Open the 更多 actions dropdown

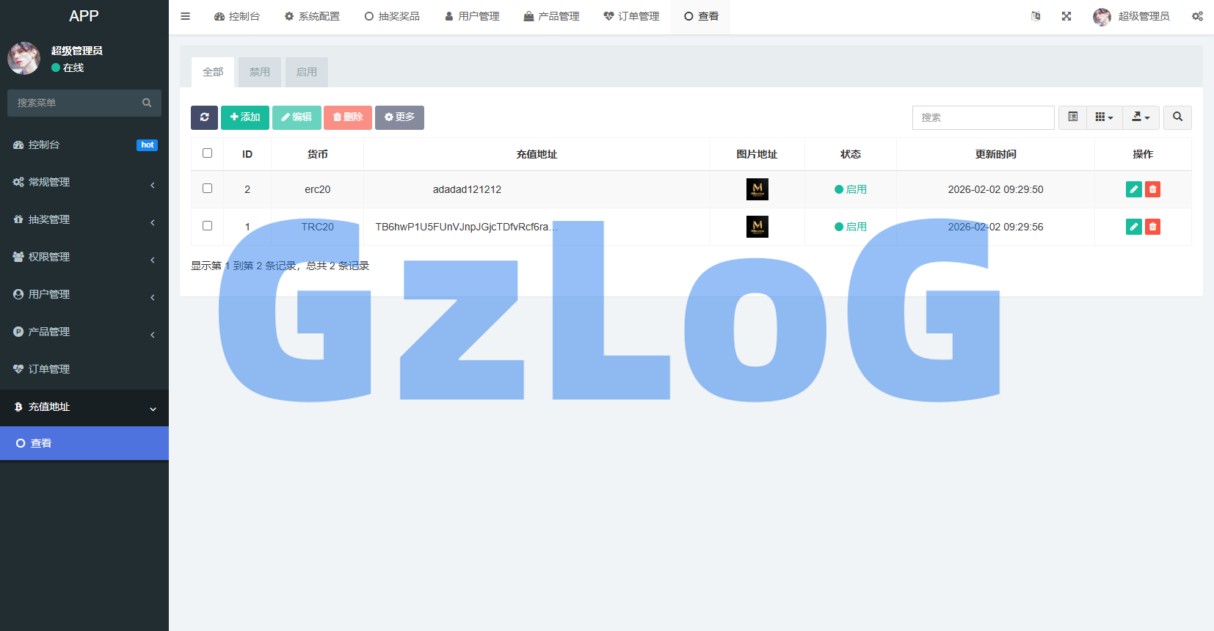point(399,117)
